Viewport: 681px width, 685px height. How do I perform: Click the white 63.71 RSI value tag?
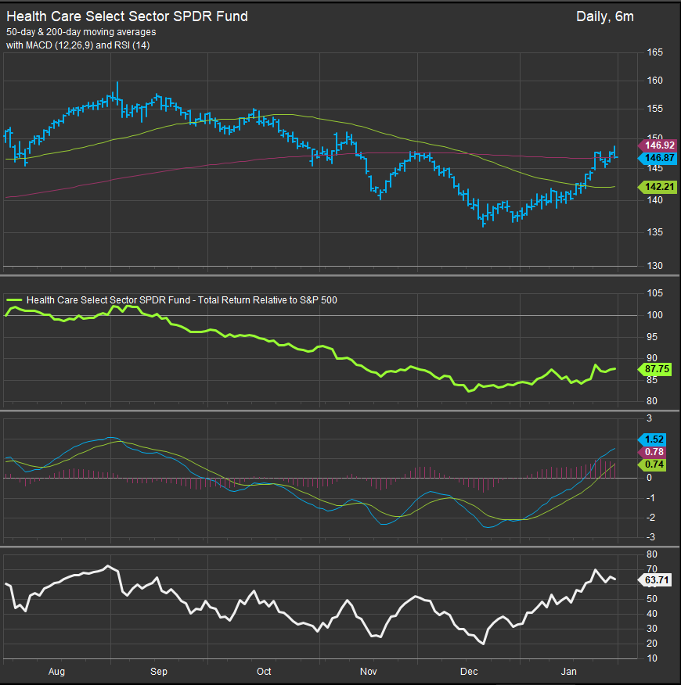[654, 580]
